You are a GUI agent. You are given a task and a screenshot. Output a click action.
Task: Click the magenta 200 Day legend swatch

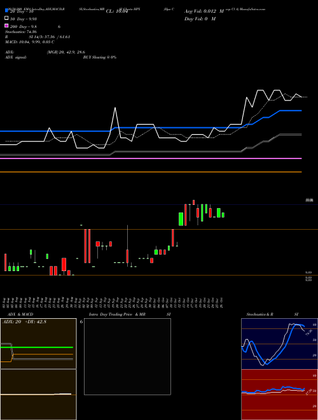(6, 25)
